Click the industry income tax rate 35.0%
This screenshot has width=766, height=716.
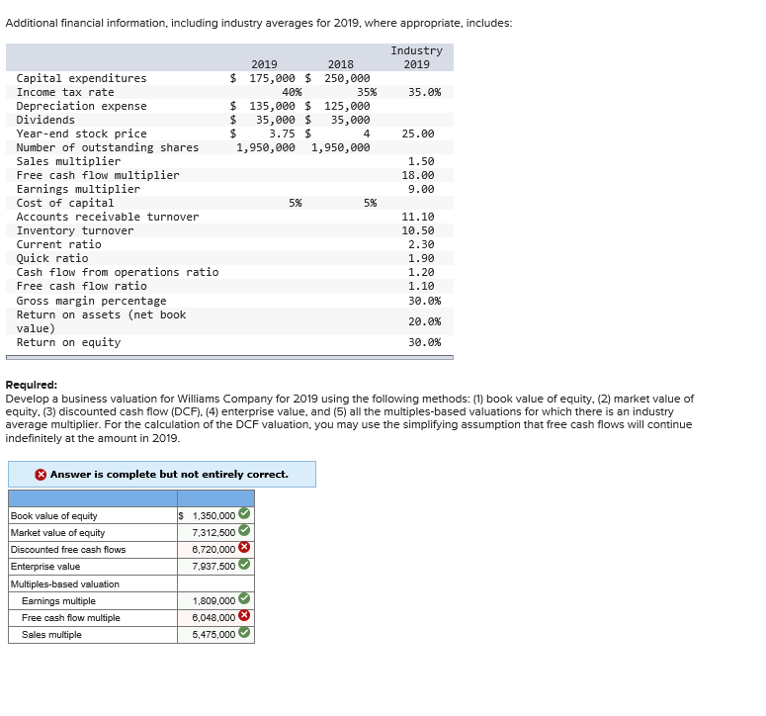click(x=425, y=92)
